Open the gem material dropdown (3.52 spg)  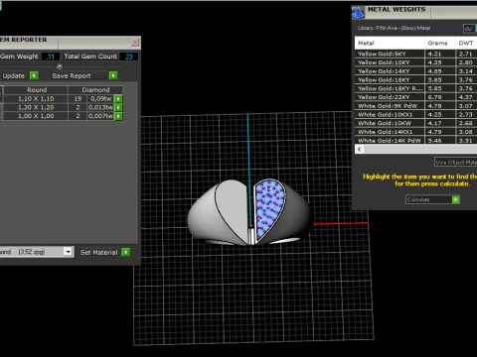click(68, 252)
